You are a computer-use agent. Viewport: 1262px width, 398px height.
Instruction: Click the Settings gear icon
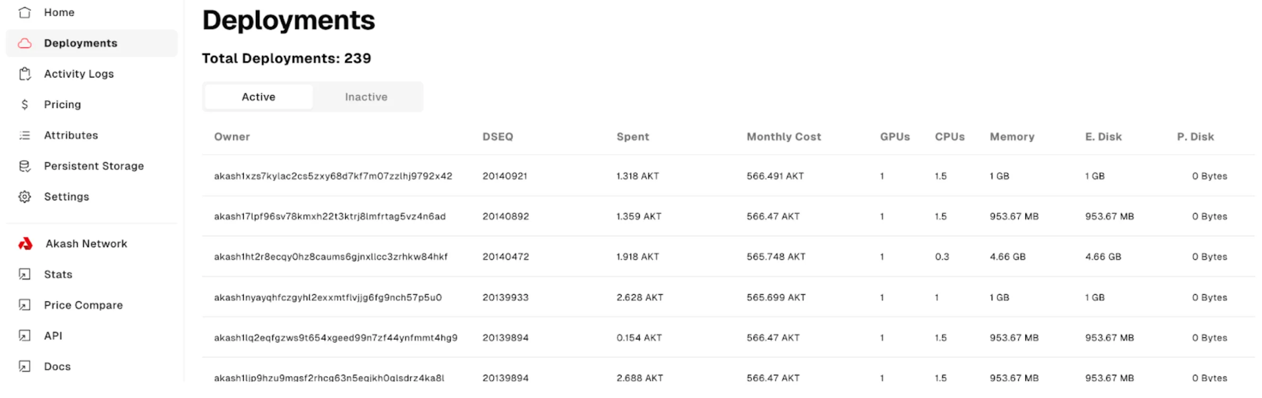click(25, 197)
